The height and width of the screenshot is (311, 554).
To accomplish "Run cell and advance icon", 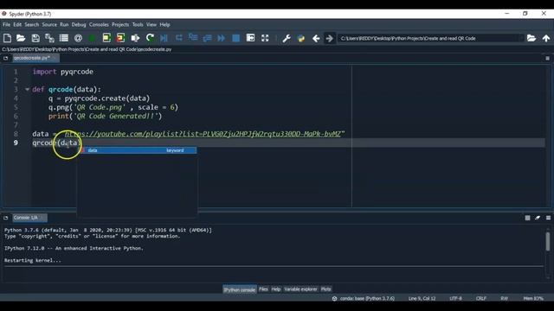I will pyautogui.click(x=121, y=38).
